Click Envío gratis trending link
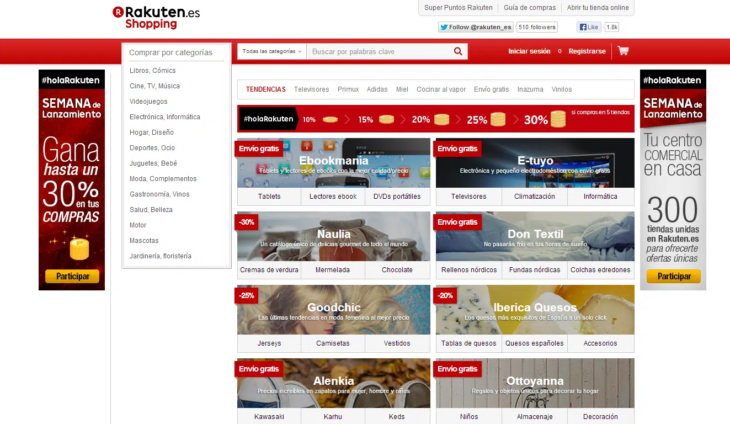 [491, 89]
